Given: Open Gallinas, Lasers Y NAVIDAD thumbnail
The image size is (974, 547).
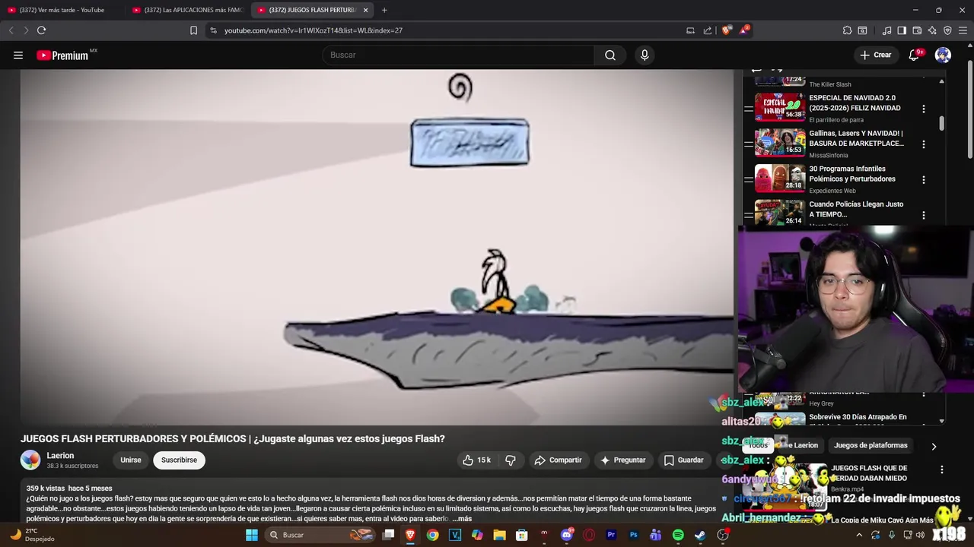Looking at the screenshot, I should (779, 143).
